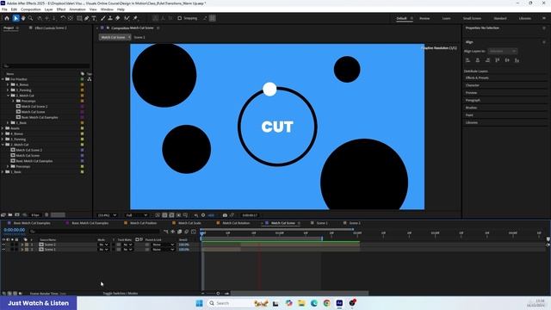Select the Selection arrow tool
This screenshot has width=551, height=310.
coord(15,18)
